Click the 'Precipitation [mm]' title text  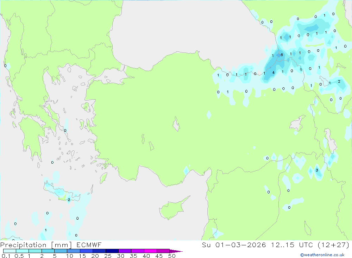pyautogui.click(x=36, y=245)
